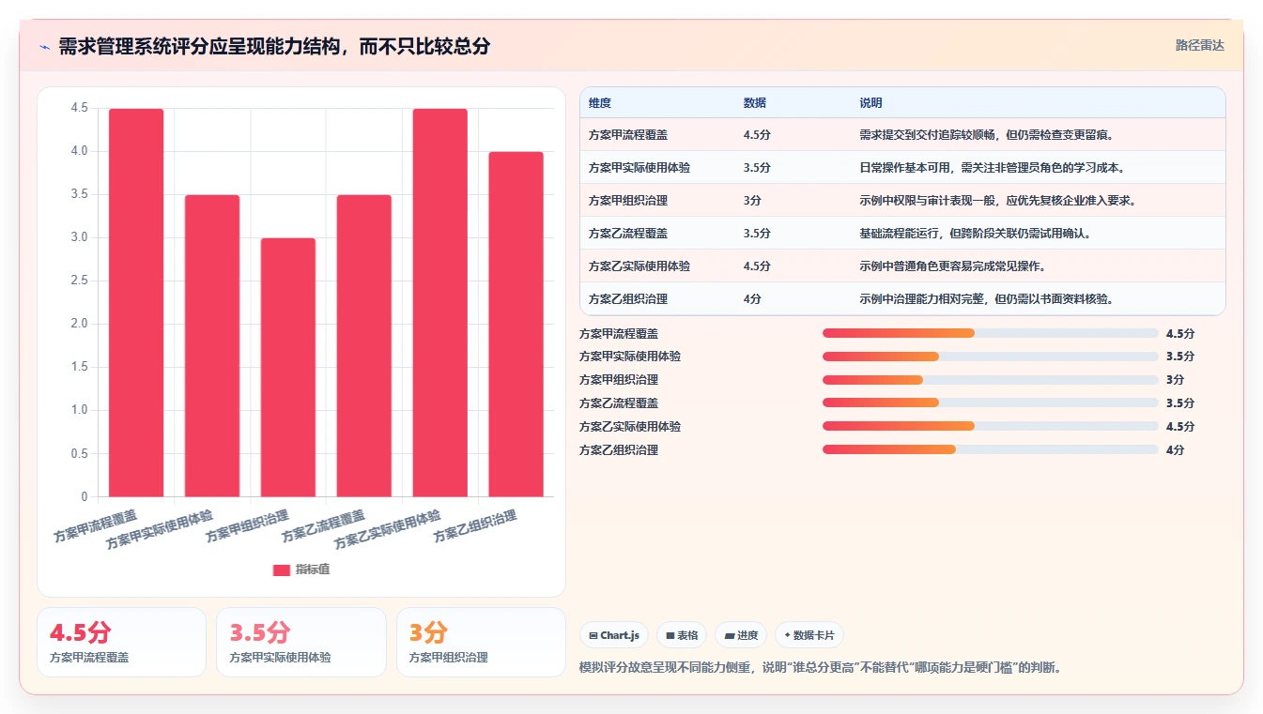Click the table cell 方案乙流程覆盖
Image resolution: width=1263 pixels, height=714 pixels.
click(628, 234)
